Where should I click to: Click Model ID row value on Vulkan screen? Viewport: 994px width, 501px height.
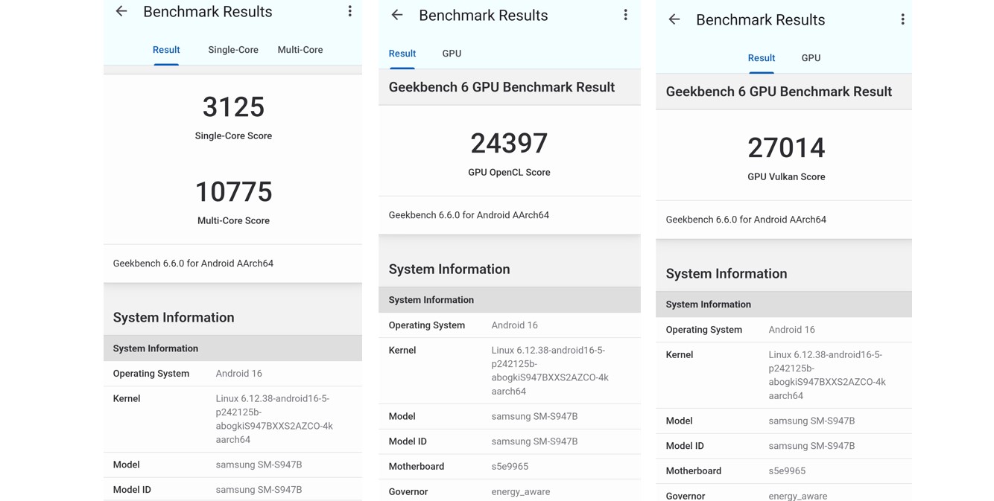(x=811, y=446)
